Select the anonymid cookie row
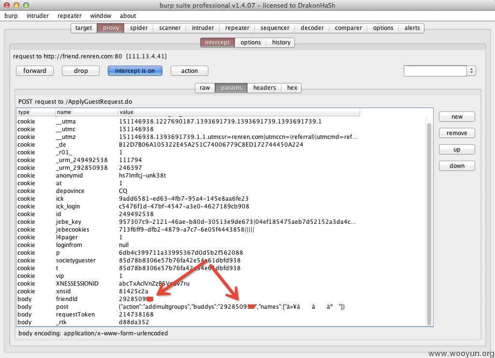The width and height of the screenshot is (495, 358). pos(189,176)
